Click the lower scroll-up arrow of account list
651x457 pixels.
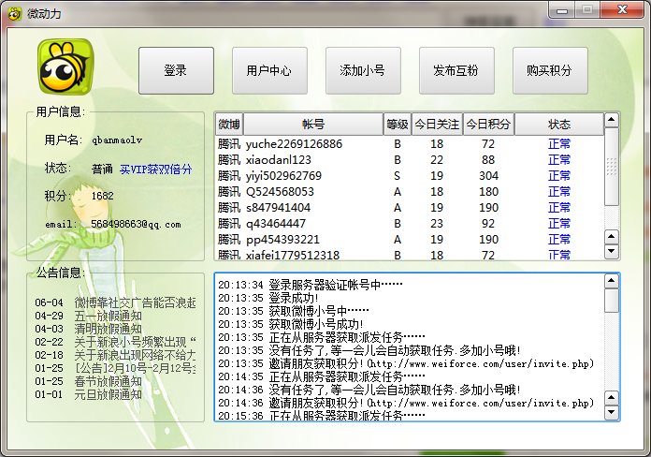click(x=611, y=237)
